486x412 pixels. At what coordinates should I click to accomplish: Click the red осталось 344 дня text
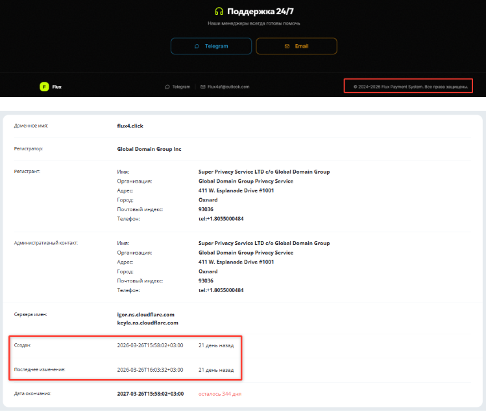[x=219, y=394]
